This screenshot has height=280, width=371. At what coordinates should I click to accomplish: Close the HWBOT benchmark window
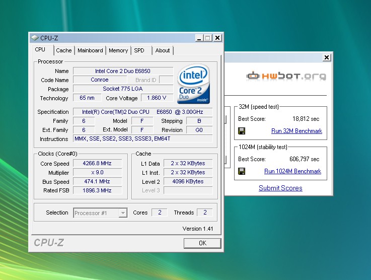[x=327, y=57]
